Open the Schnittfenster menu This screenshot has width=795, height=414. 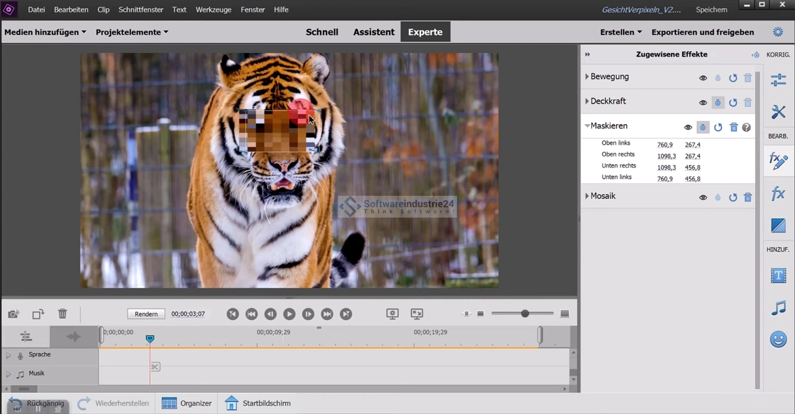coord(141,9)
